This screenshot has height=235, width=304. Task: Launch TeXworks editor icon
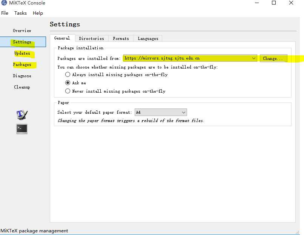tap(22, 114)
